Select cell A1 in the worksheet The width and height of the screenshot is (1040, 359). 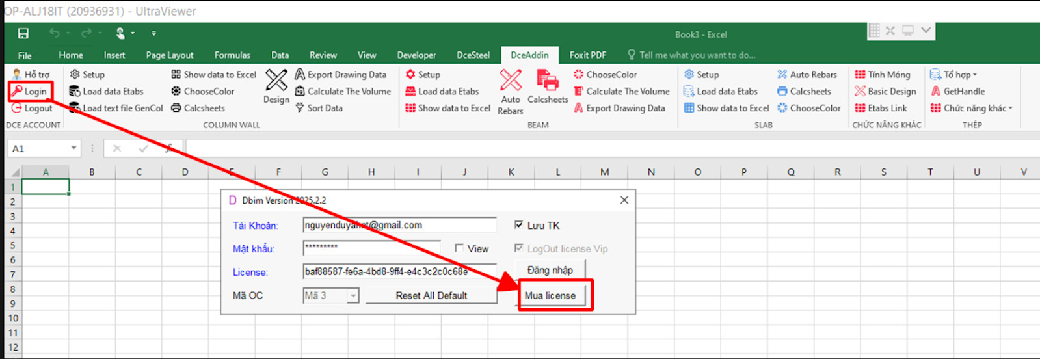click(x=46, y=187)
